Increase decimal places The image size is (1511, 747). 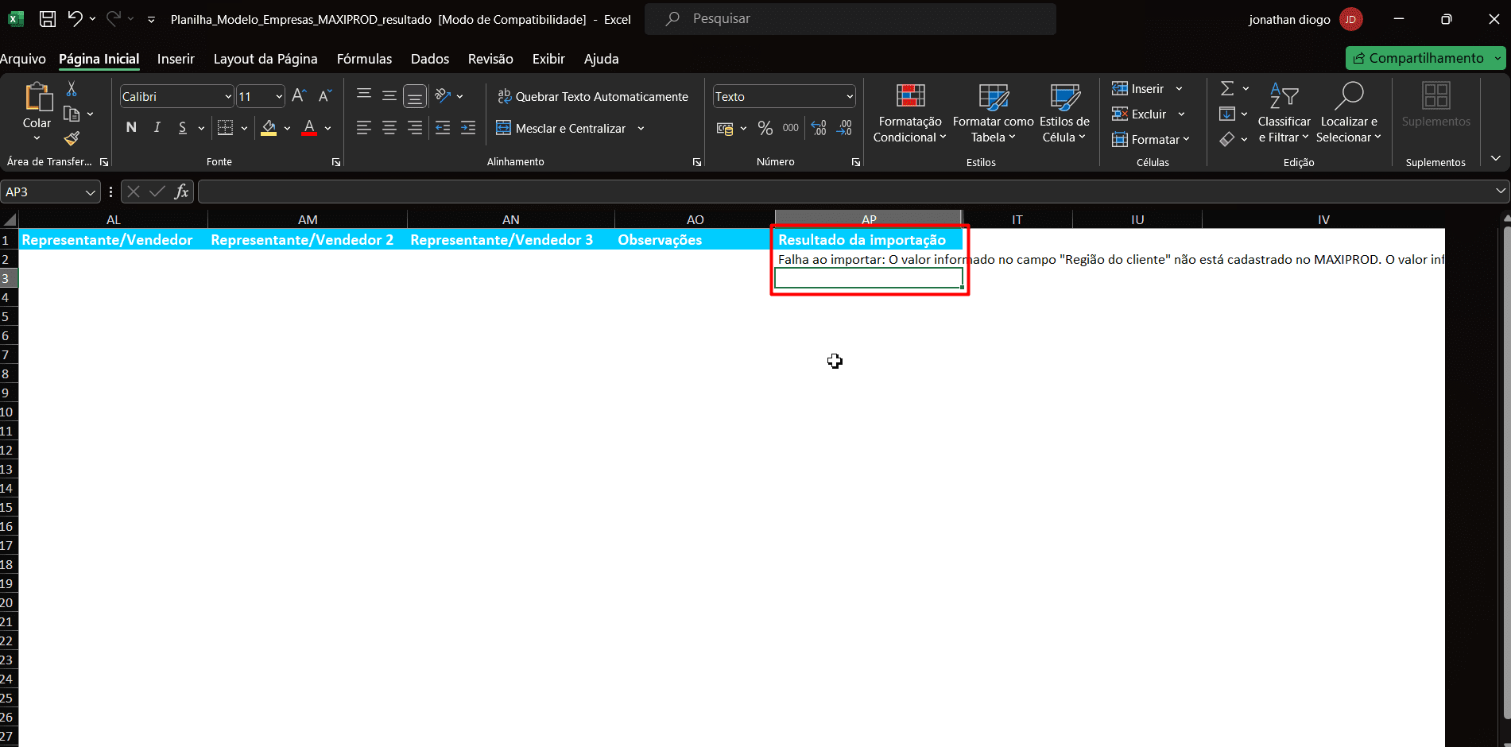pyautogui.click(x=819, y=128)
